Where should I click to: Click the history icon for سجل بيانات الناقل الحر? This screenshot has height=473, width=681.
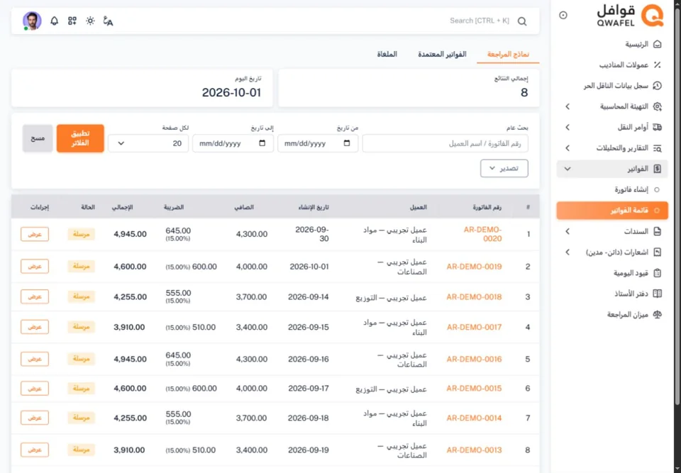(x=658, y=86)
